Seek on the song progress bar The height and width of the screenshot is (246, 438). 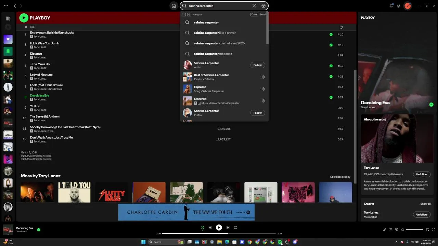[x=219, y=233]
